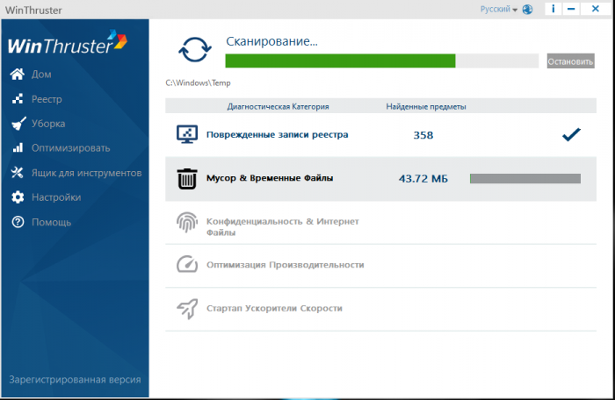The height and width of the screenshot is (400, 615).
Task: Click the globe icon next to language
Action: [x=527, y=10]
